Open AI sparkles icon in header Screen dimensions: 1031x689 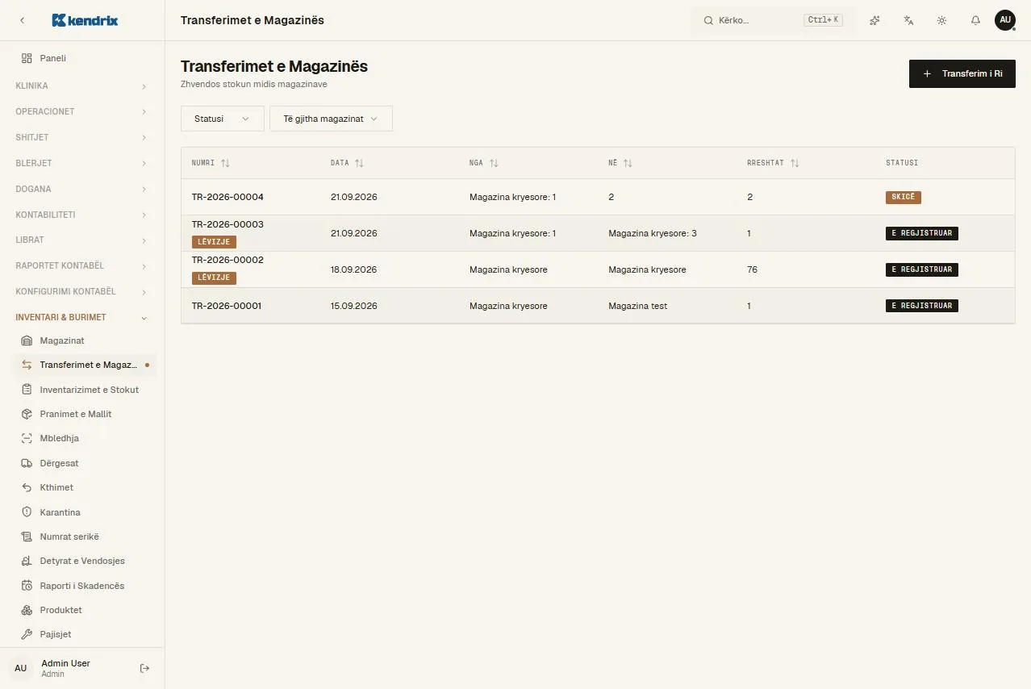tap(874, 20)
